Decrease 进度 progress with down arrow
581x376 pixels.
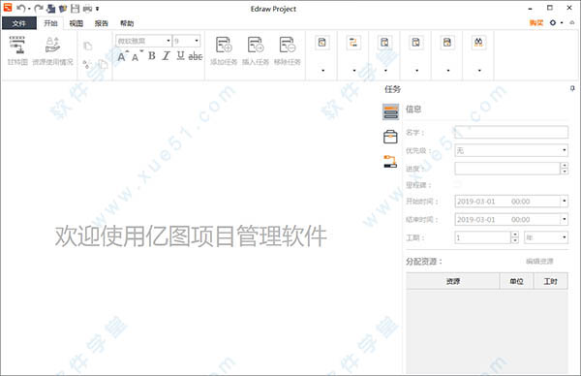tap(565, 172)
